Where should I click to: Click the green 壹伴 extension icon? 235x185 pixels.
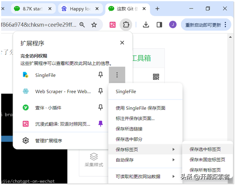click(26, 108)
